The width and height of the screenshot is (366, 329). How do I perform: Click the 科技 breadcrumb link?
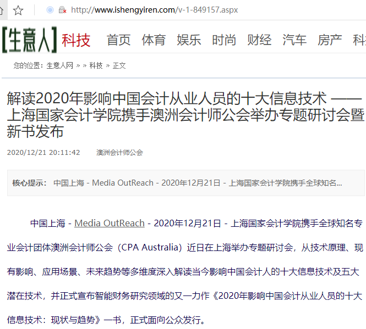(96, 66)
